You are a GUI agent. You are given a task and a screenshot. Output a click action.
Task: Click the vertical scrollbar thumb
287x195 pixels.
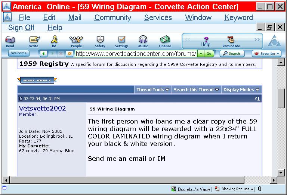(281, 99)
